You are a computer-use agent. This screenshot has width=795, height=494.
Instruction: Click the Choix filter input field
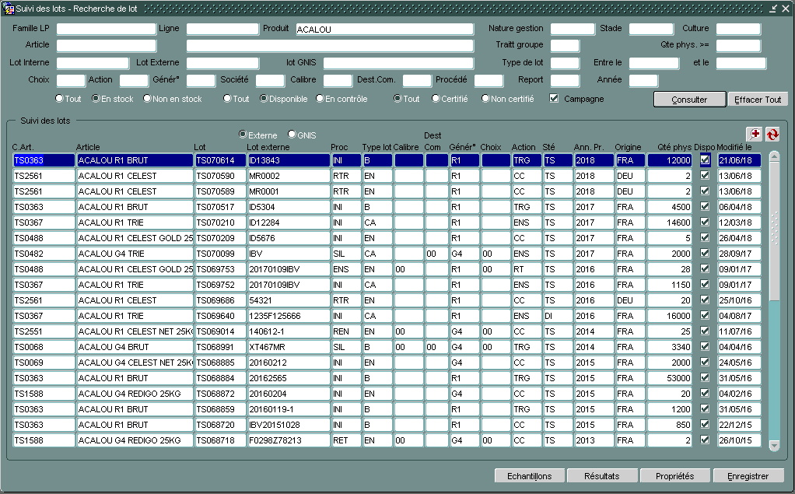71,80
